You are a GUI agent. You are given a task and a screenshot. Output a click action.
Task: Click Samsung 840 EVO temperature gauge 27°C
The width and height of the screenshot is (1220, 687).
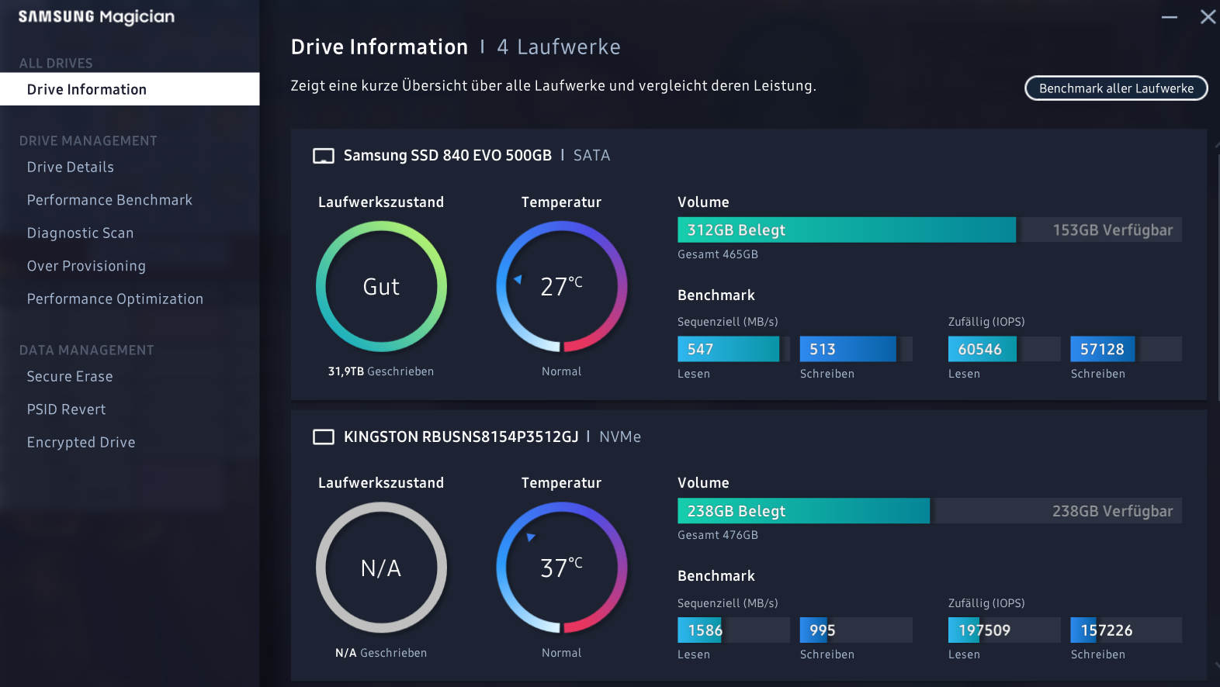(x=562, y=287)
